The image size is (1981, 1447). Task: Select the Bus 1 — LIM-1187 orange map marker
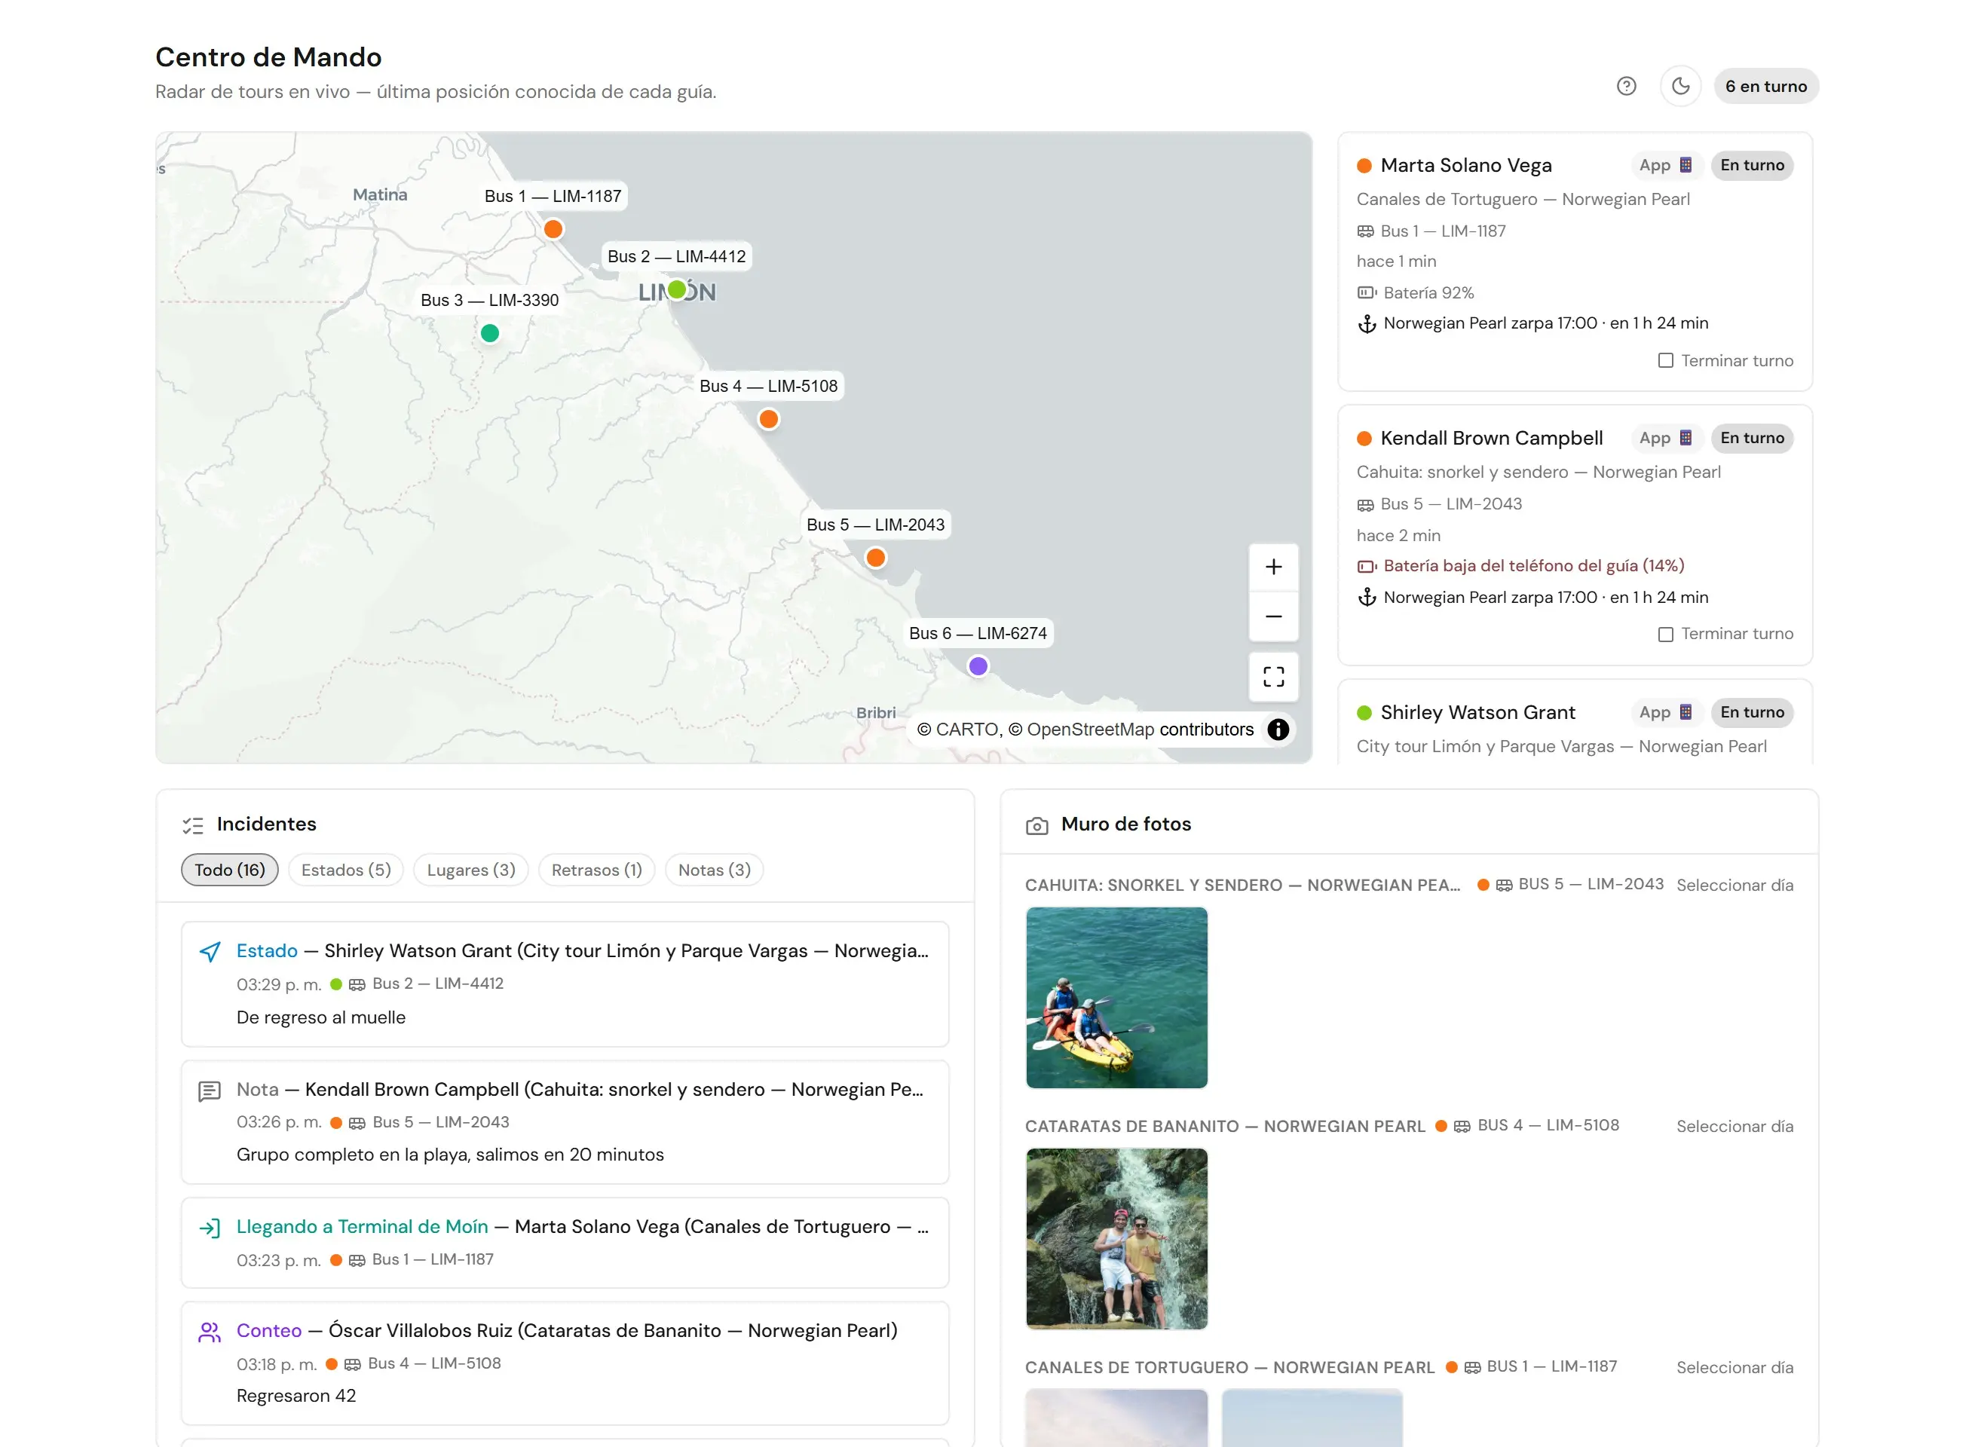[553, 228]
